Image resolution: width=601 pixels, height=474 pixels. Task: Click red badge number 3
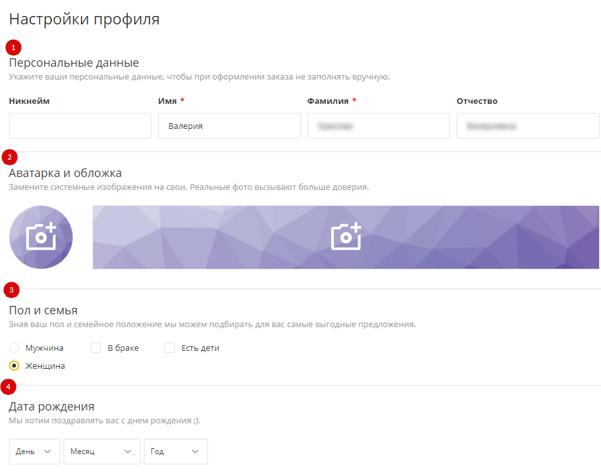[12, 290]
